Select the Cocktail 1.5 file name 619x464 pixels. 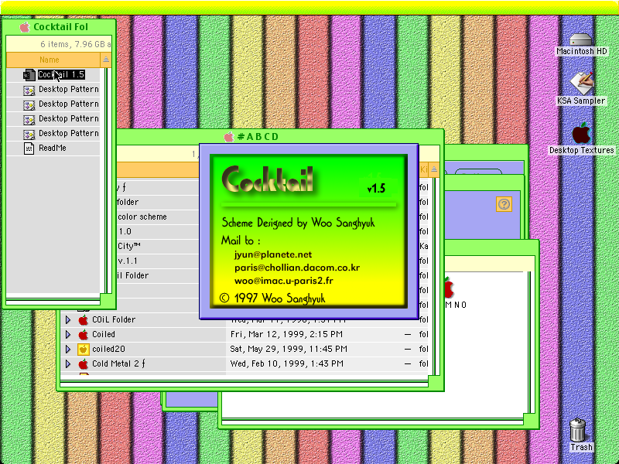[x=61, y=74]
